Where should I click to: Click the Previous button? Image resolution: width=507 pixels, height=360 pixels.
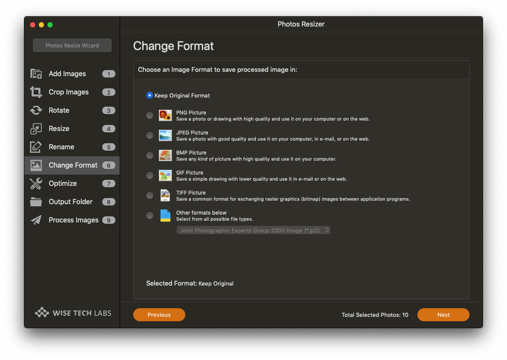click(159, 315)
